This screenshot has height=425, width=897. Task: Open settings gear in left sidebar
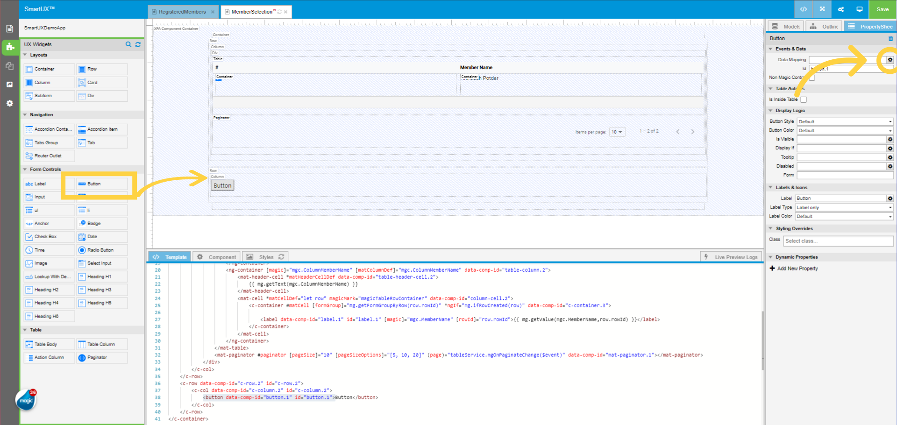tap(9, 103)
